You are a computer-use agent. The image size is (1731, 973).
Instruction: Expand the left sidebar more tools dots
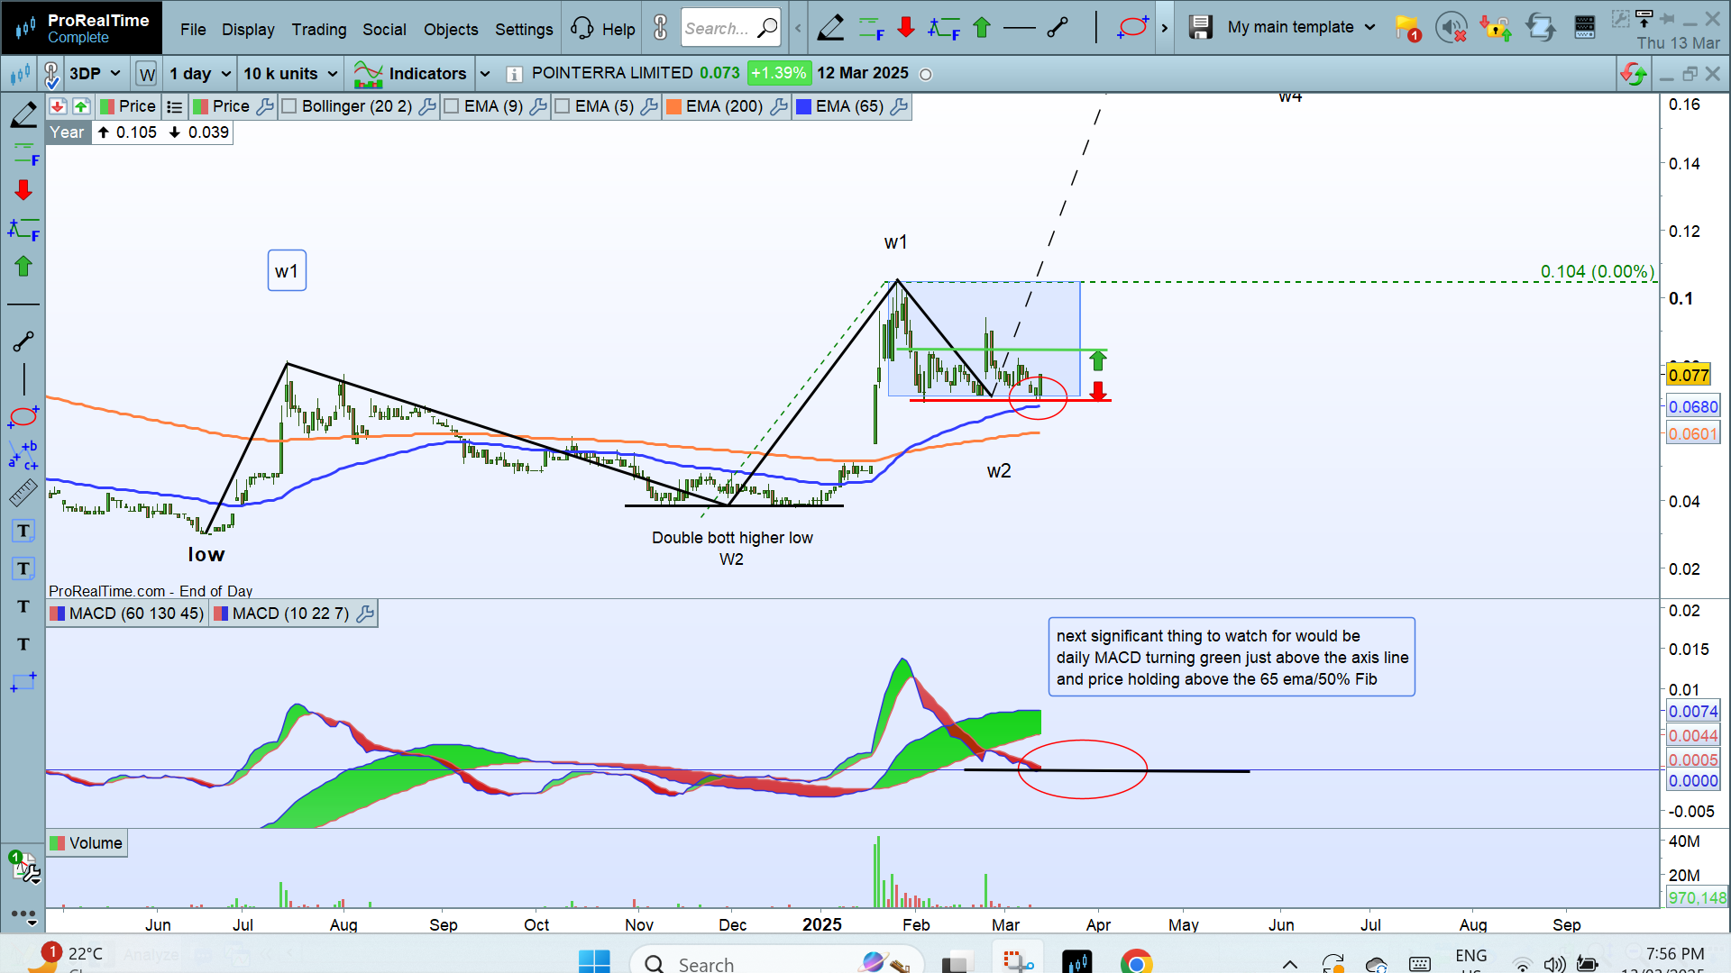[x=23, y=914]
